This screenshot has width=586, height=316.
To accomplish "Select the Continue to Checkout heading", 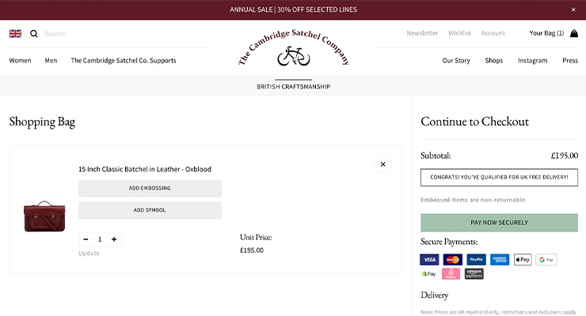I will [474, 122].
